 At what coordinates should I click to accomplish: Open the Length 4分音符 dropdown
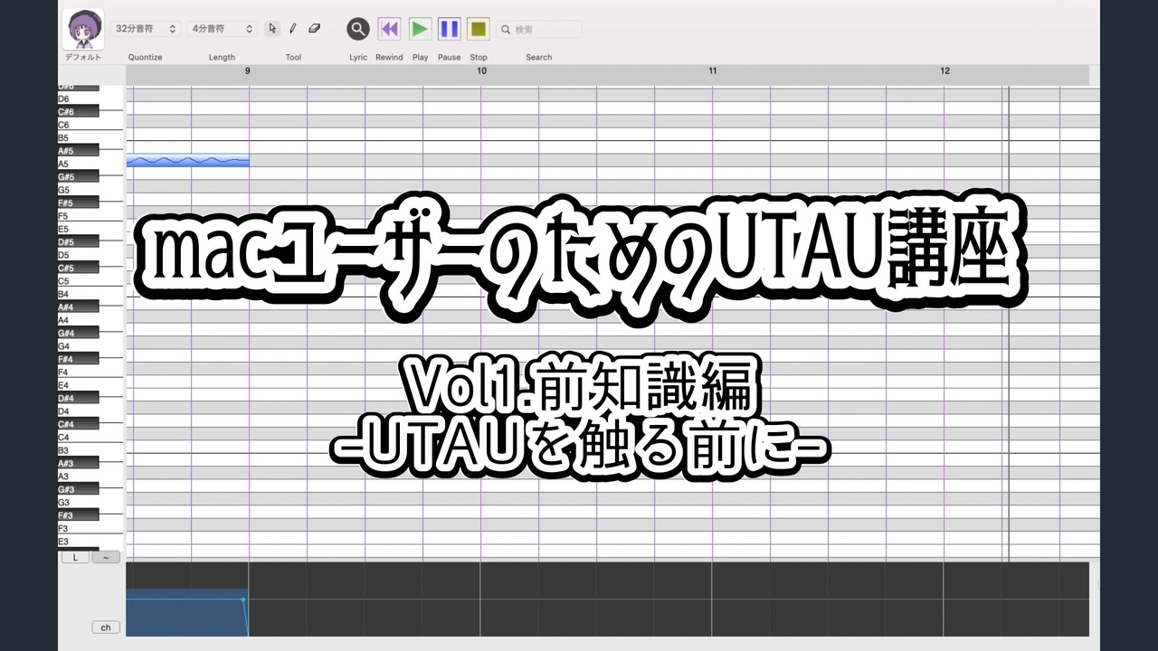pyautogui.click(x=223, y=29)
